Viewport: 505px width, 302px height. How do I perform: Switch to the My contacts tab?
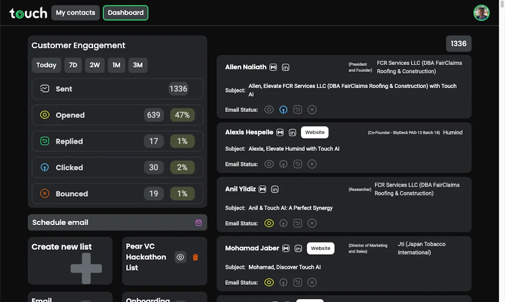tap(75, 13)
